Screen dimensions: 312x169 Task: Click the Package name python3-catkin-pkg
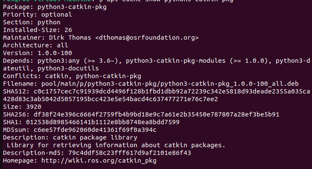point(72,7)
